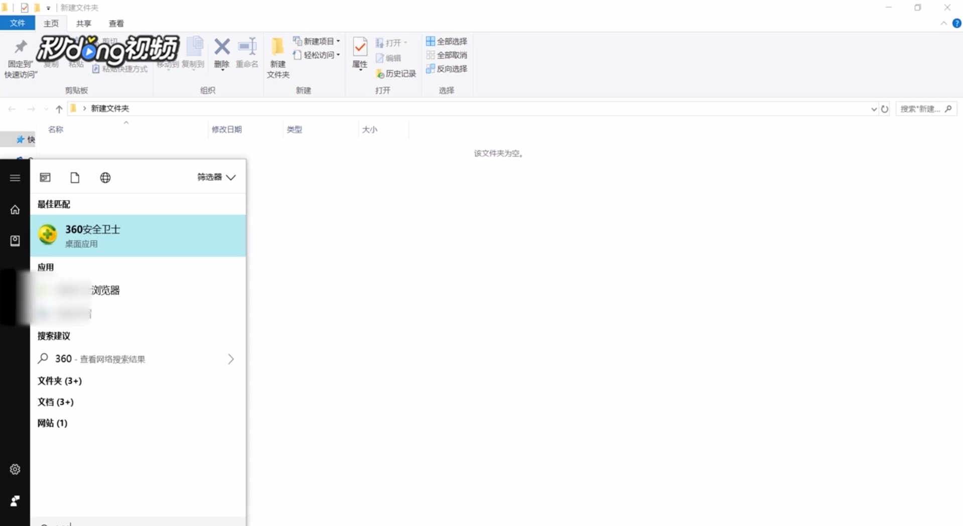Viewport: 963px width, 526px height.
Task: Click 编辑 in the ribbon
Action: coord(388,58)
